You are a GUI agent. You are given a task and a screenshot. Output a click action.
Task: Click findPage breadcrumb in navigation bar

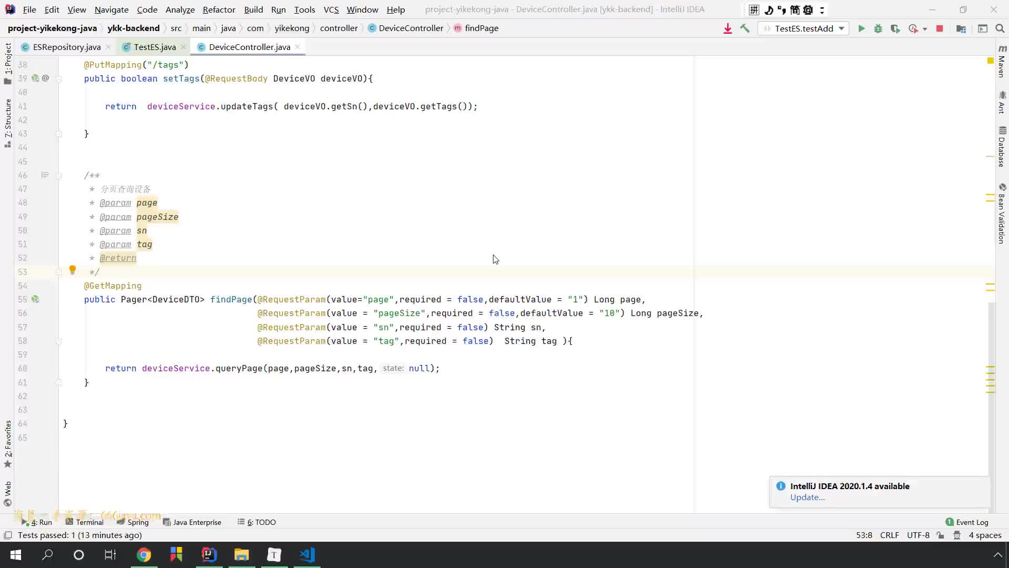[x=476, y=28]
